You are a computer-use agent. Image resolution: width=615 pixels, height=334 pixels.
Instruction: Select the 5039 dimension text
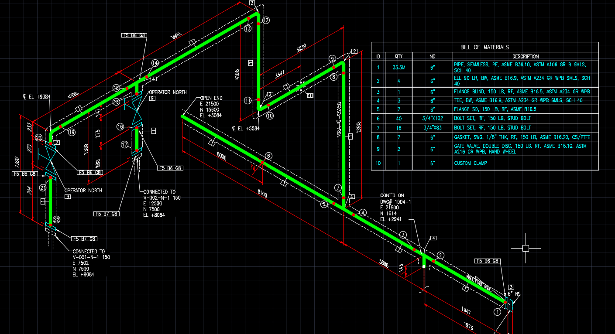point(302,48)
